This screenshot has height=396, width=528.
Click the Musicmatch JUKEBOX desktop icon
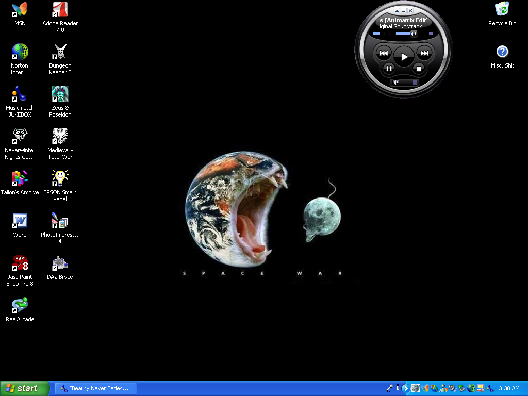point(20,102)
